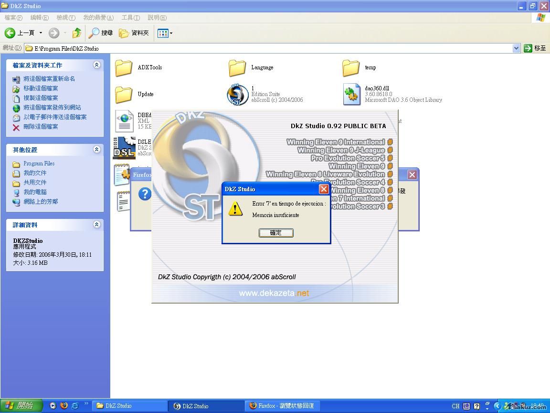Screen dimensions: 550x413
Task: Switch to Firefox 瀏覽狀態回復 taskbar button
Action: coord(283,406)
